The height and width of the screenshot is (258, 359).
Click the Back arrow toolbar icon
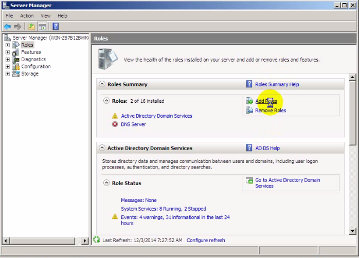tap(7, 27)
